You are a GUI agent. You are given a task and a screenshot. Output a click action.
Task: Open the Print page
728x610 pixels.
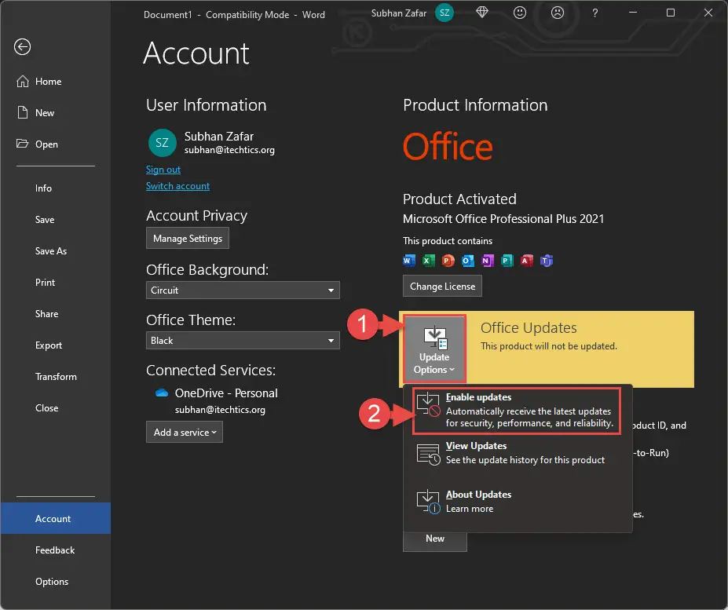tap(45, 283)
